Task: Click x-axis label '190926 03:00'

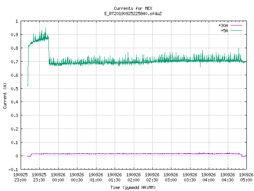Action: click(x=171, y=177)
